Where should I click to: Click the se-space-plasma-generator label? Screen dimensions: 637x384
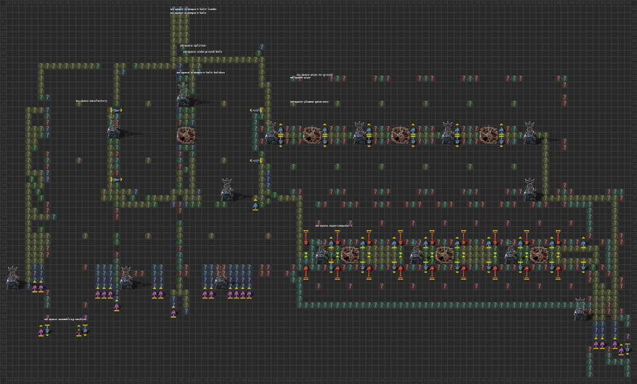[309, 102]
